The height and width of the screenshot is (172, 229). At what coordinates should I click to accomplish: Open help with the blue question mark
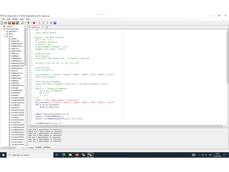click(x=55, y=23)
